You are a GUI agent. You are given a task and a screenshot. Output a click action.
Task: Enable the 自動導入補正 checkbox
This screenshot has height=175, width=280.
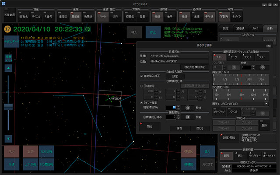[141, 76]
